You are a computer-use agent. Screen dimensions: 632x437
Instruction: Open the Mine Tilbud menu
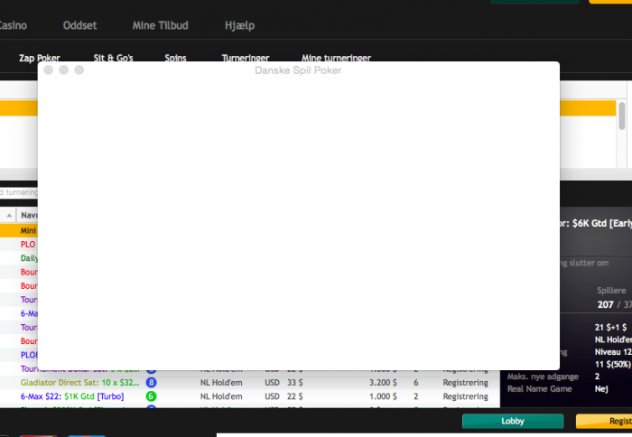click(x=161, y=25)
